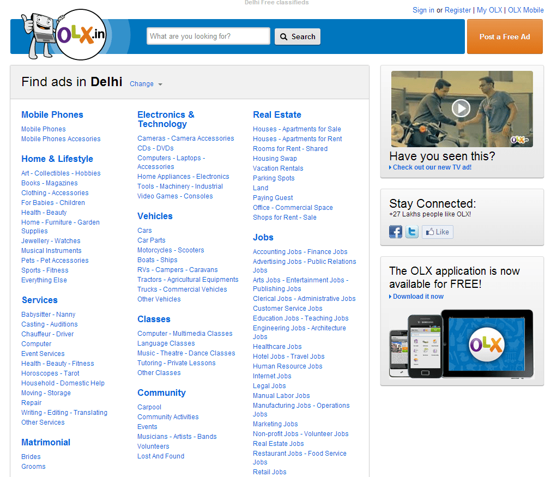Viewport: 557px width, 477px height.
Task: Open the Services category heading
Action: tap(39, 300)
